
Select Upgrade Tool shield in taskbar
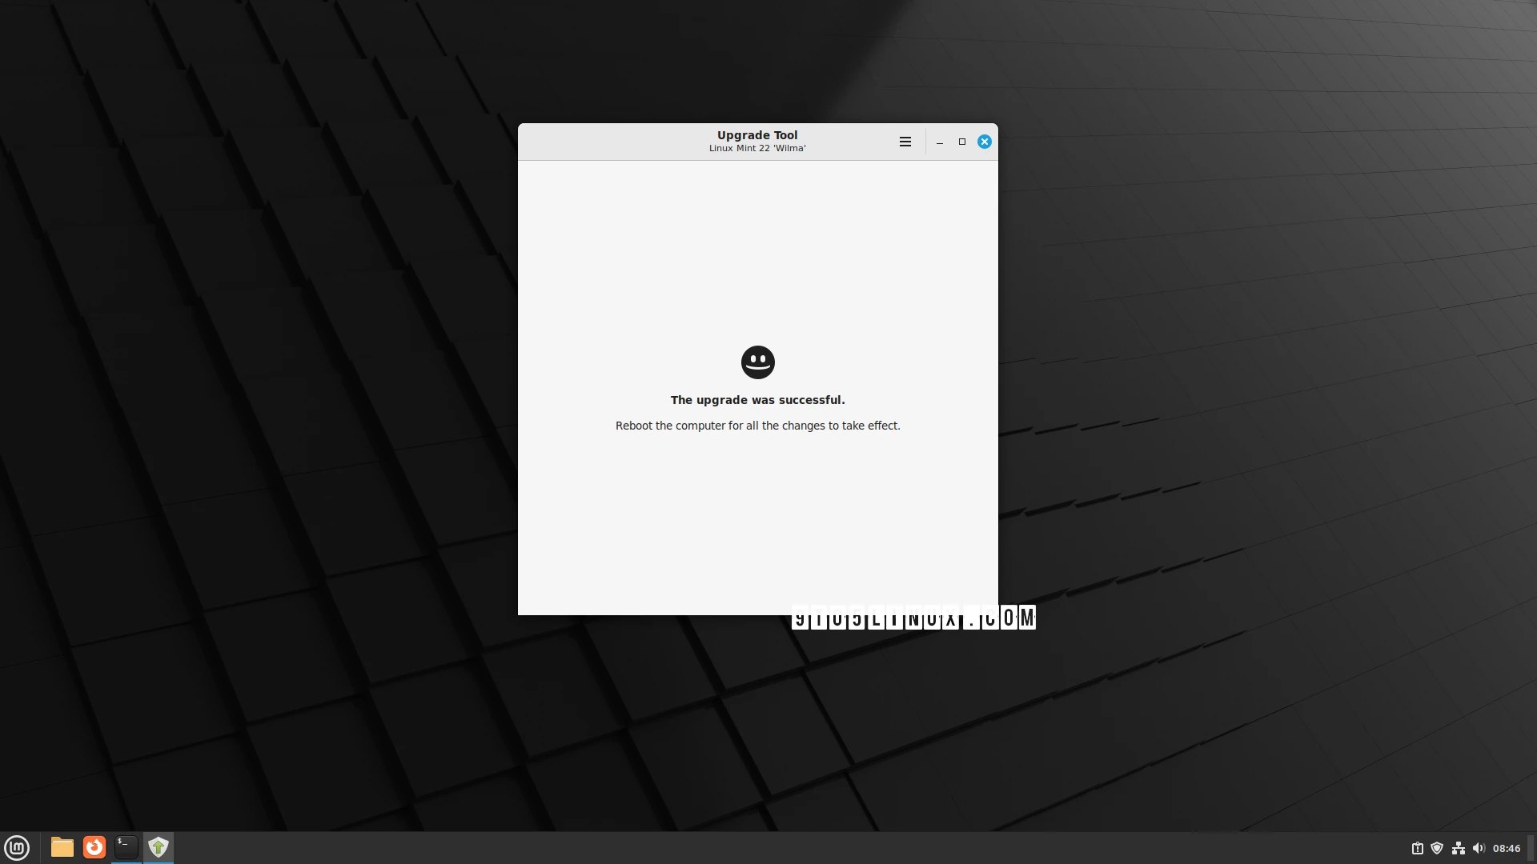click(x=159, y=847)
